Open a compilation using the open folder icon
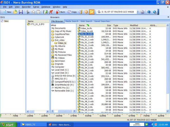170x127 pixels. (x=15, y=12)
